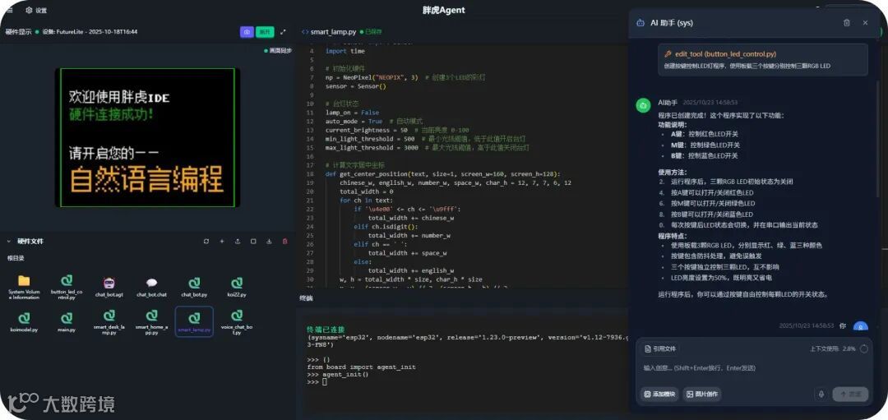Click the line lamp_on = False
This screenshot has height=420, width=888.
[352, 113]
